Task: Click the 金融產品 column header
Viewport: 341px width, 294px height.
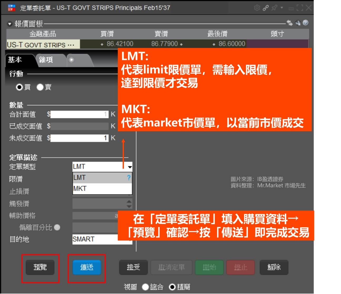Action: [x=43, y=34]
